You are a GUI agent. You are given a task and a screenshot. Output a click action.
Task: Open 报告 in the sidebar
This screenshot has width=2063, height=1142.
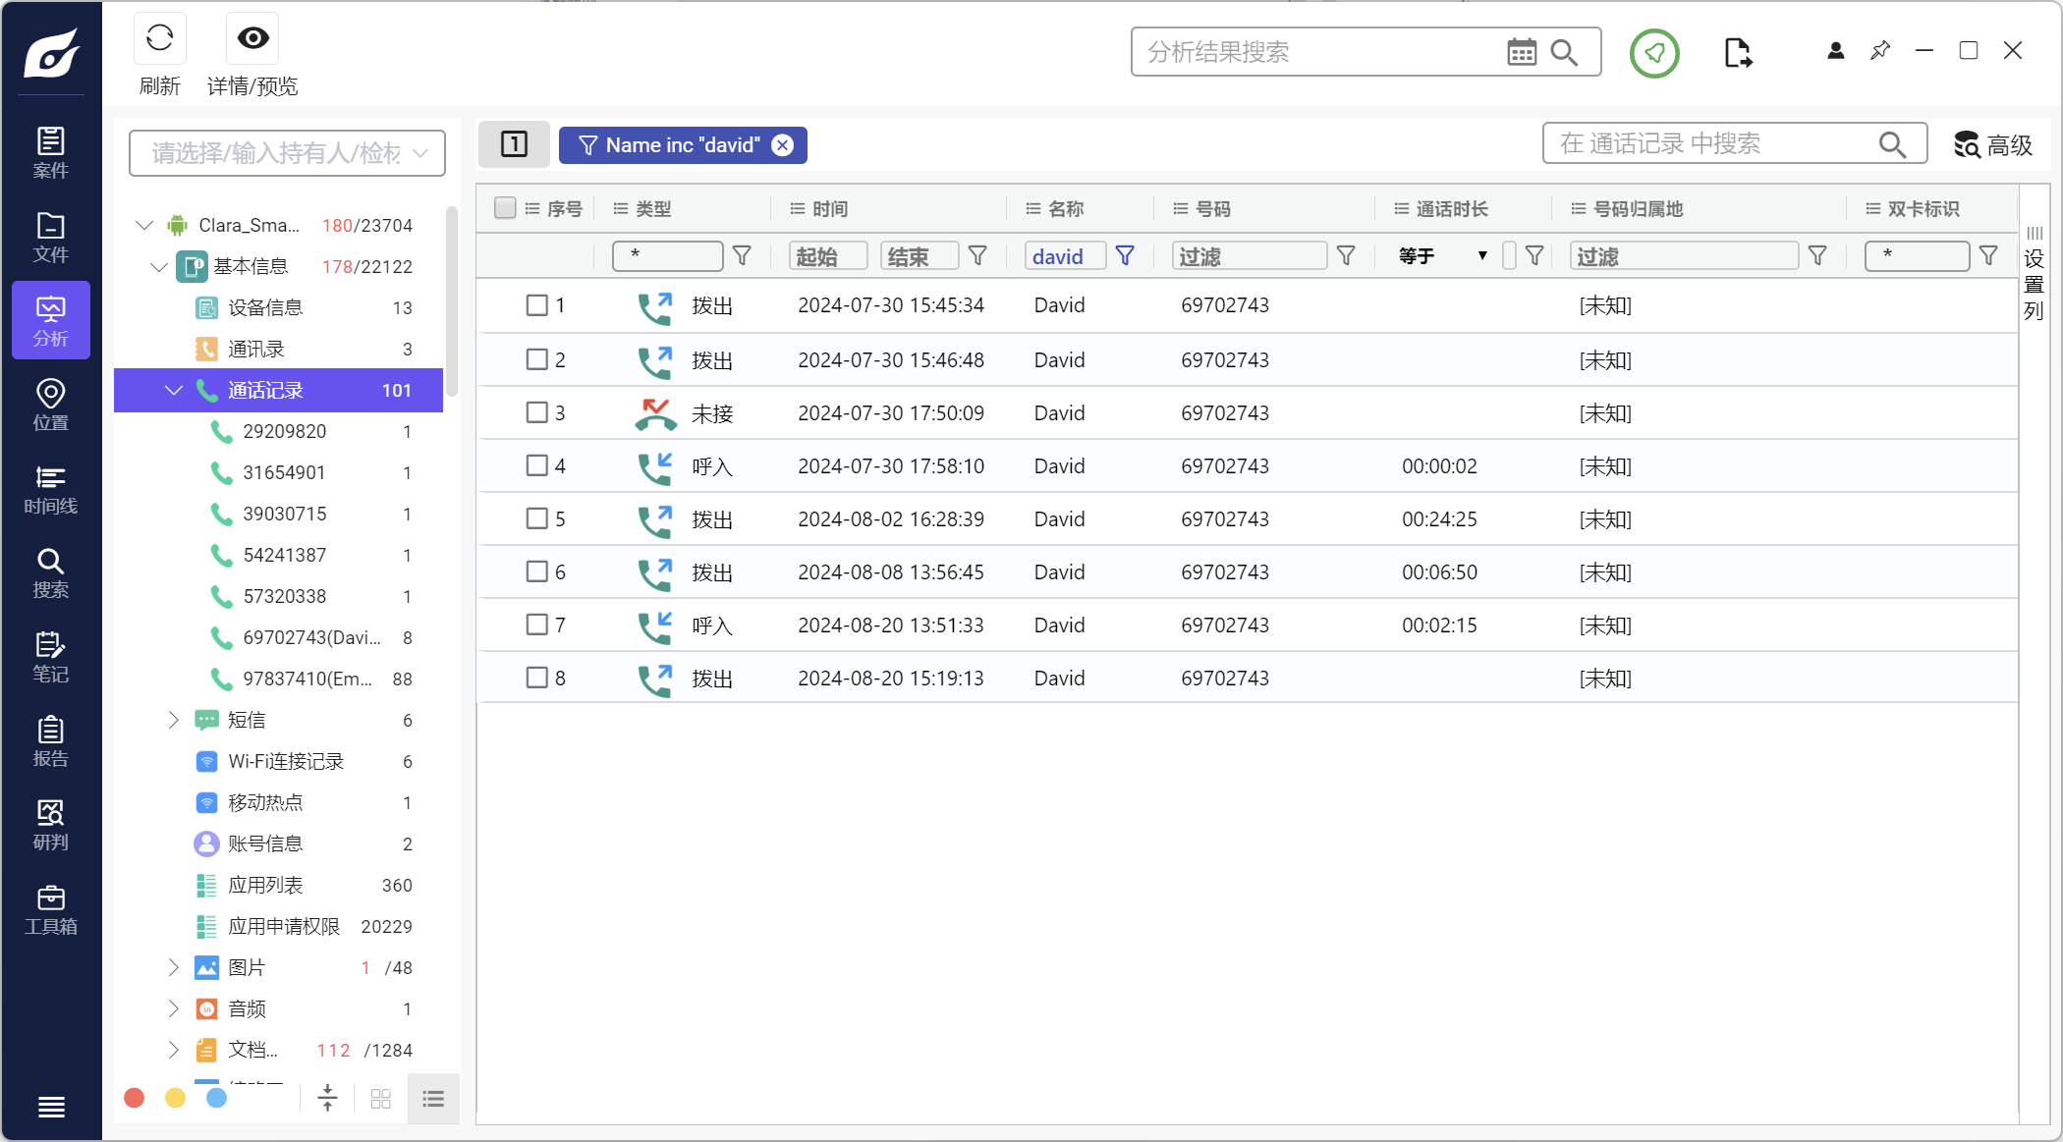coord(51,742)
